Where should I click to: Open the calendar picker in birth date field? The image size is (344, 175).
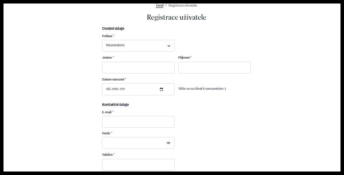tap(161, 89)
